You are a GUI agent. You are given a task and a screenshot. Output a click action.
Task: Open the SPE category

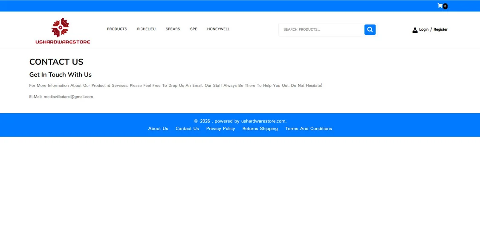pyautogui.click(x=194, y=29)
